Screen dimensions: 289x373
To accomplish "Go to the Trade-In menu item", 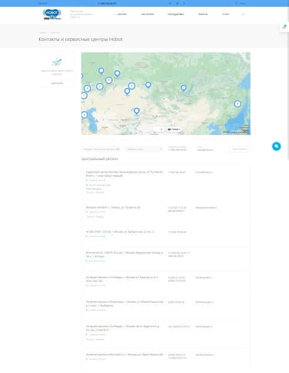I will click(x=202, y=14).
